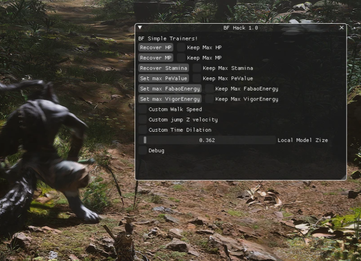The height and width of the screenshot is (261, 361).
Task: Click the Recover MP button
Action: (156, 58)
